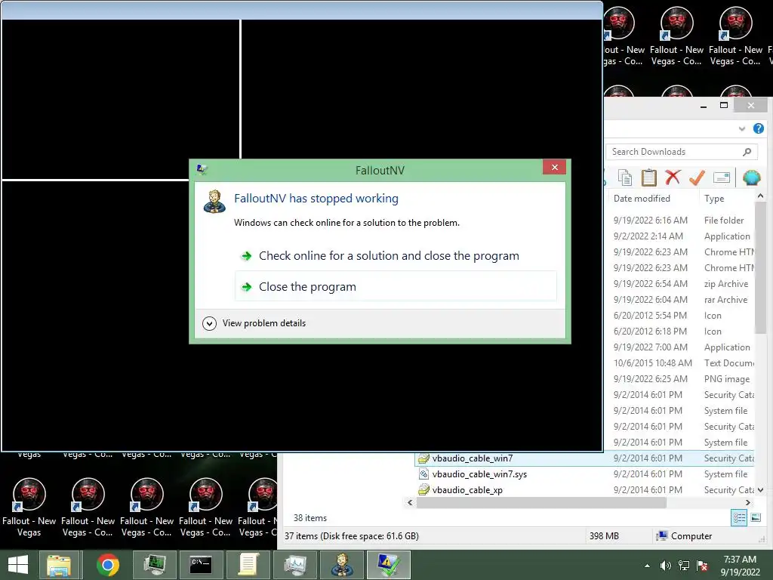The height and width of the screenshot is (580, 773).
Task: Click the 'File folder' type entry
Action: tap(724, 220)
